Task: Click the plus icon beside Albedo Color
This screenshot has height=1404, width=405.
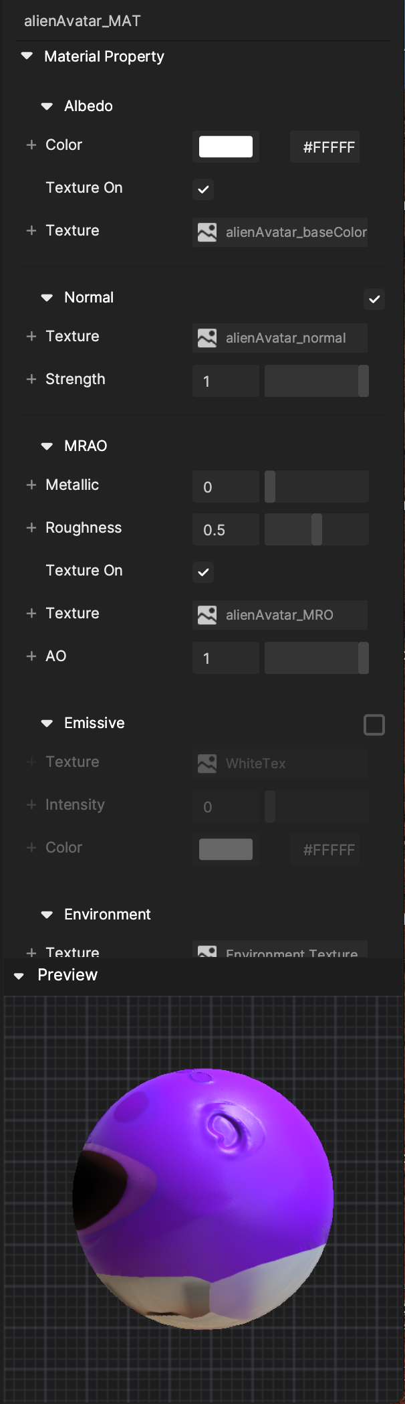Action: [x=31, y=145]
